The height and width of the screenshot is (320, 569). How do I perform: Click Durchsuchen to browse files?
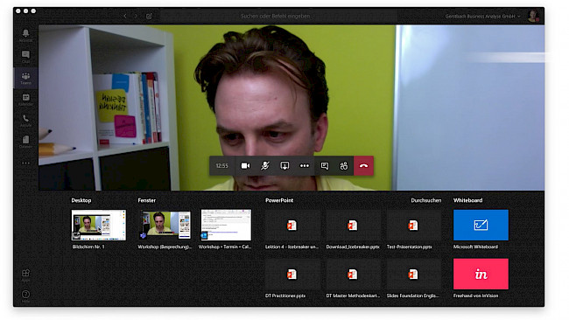(426, 200)
